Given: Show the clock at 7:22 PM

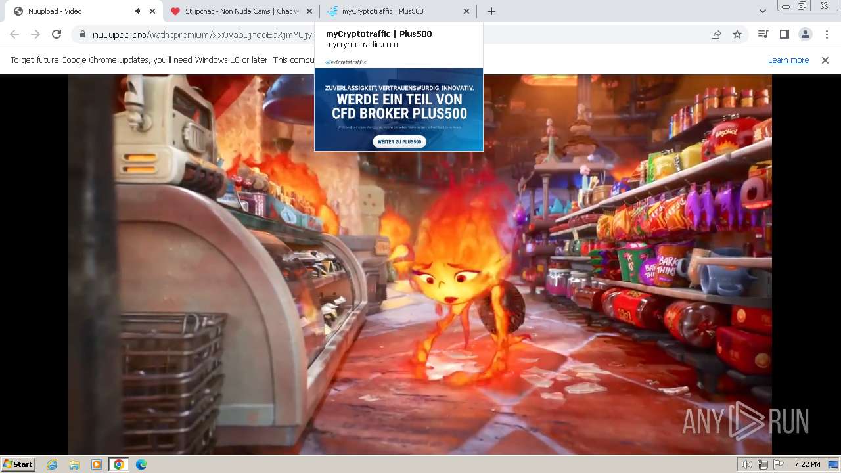Looking at the screenshot, I should tap(807, 464).
